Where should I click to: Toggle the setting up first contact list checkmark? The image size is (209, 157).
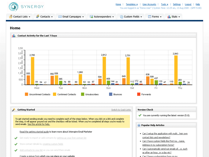[x=16, y=138]
